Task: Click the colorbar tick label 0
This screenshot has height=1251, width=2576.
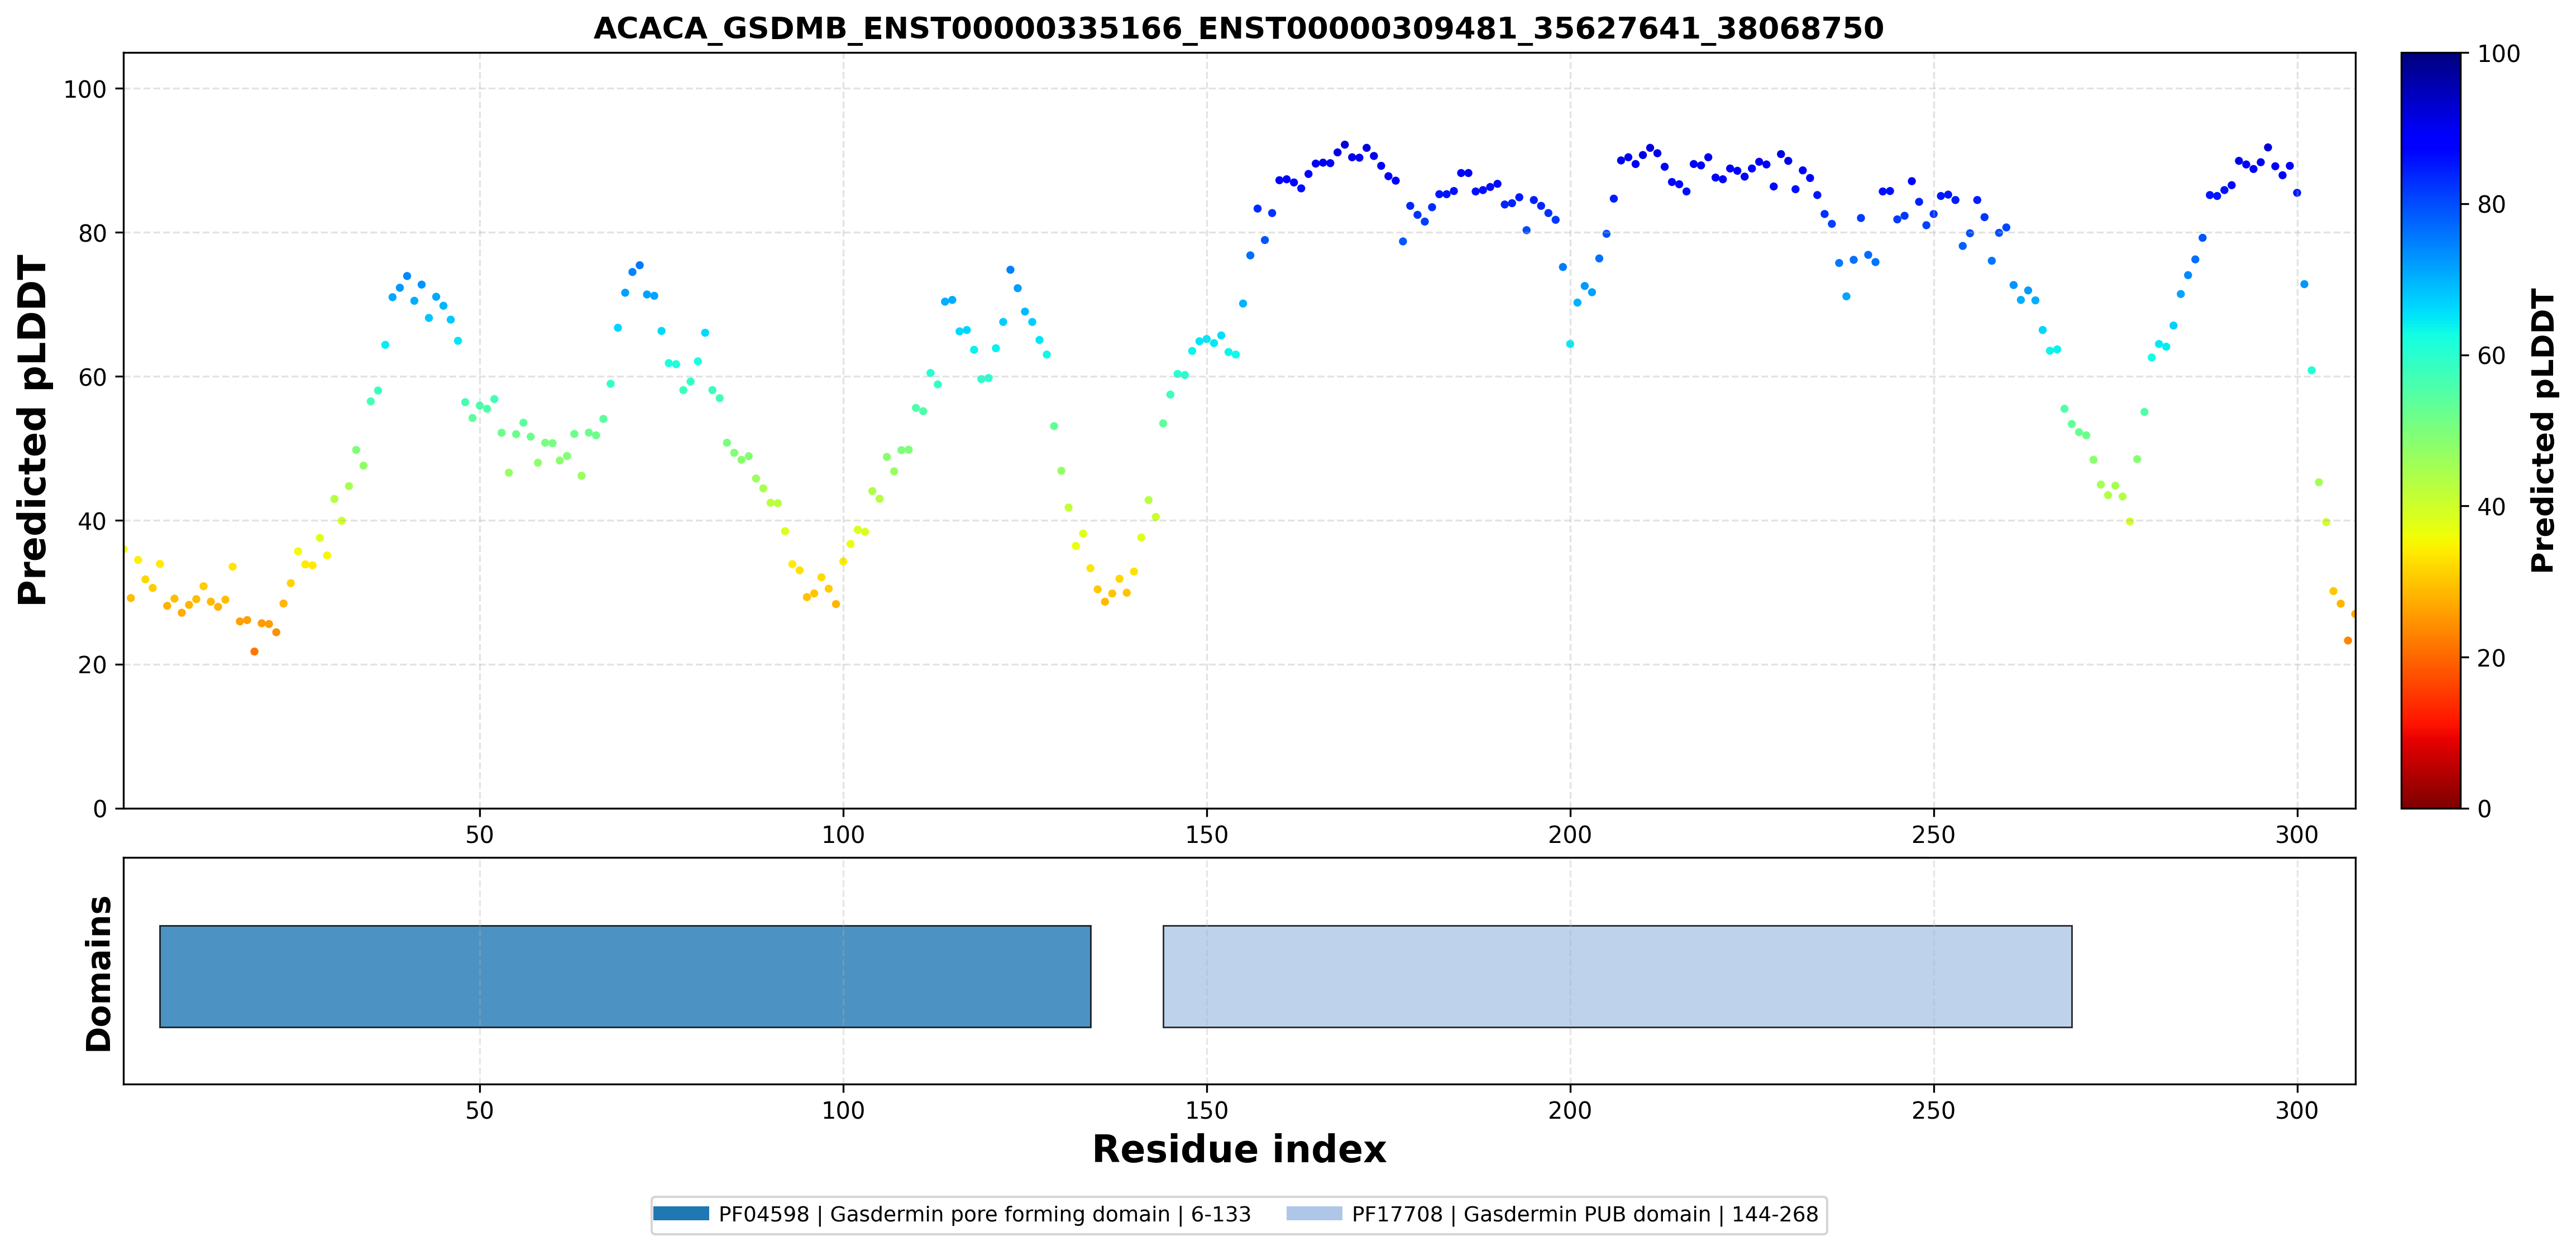Action: pos(2484,808)
